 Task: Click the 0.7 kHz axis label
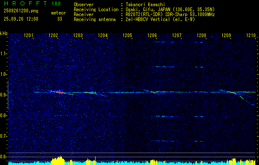3,136
